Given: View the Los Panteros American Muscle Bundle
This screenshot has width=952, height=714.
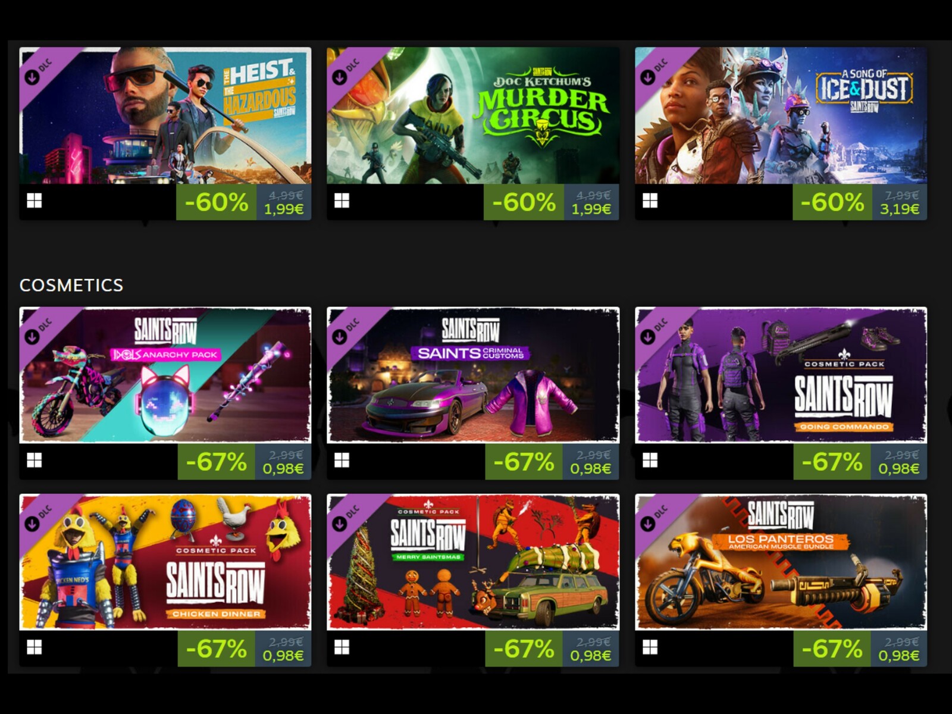Looking at the screenshot, I should 781,562.
